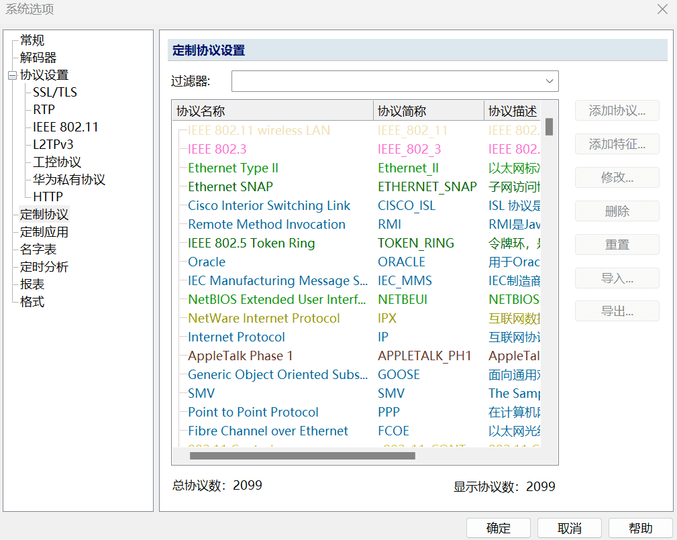The width and height of the screenshot is (677, 540).
Task: Go to the 定制应用 page
Action: (44, 232)
